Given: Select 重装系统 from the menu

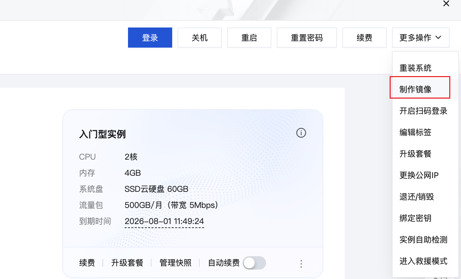Looking at the screenshot, I should tap(415, 68).
